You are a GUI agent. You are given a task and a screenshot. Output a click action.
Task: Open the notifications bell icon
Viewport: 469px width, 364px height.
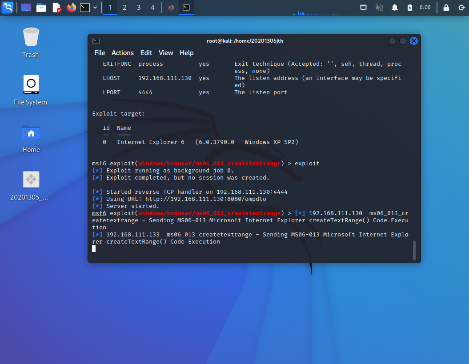[395, 8]
